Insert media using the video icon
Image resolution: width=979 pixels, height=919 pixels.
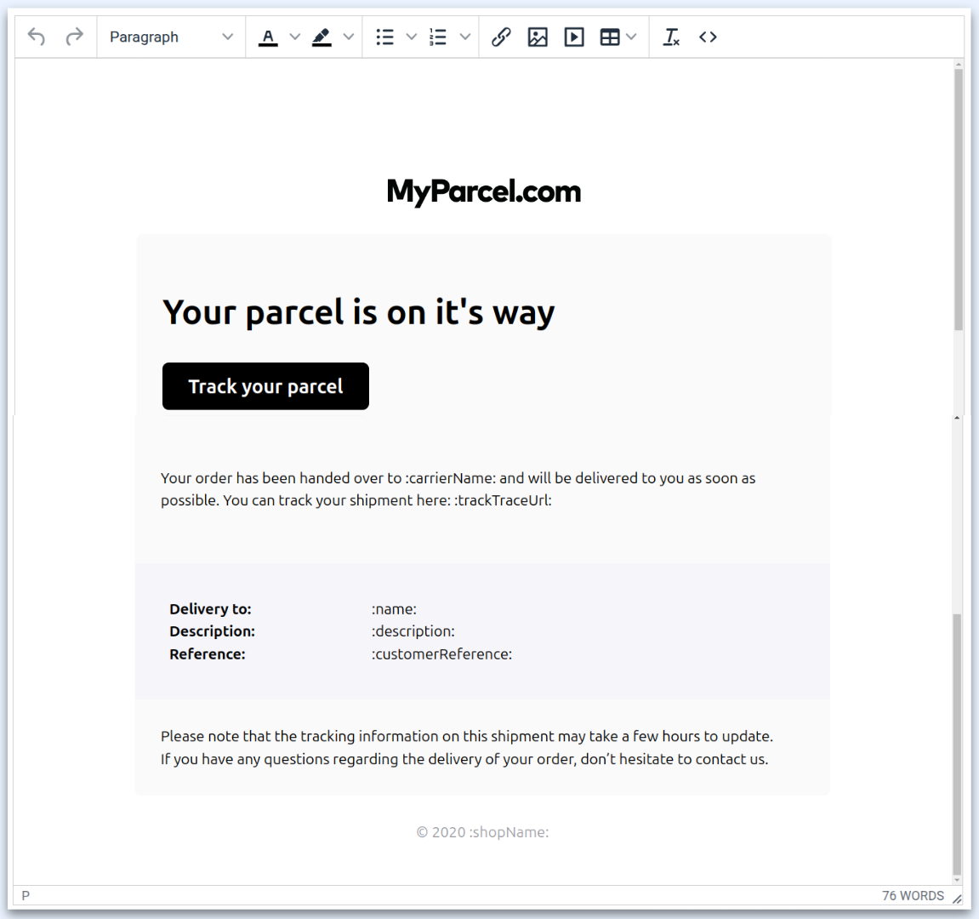tap(574, 37)
